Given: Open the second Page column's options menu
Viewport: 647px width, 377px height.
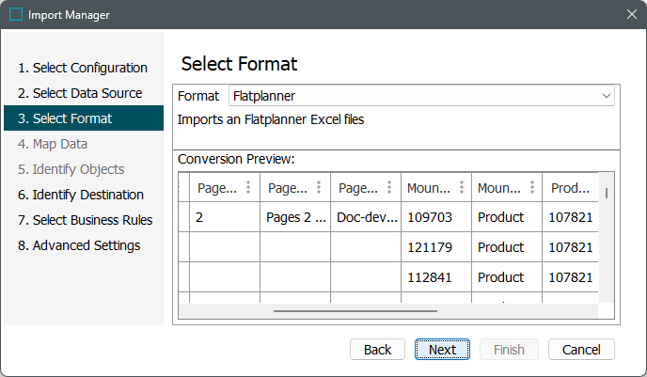Looking at the screenshot, I should click(x=319, y=187).
